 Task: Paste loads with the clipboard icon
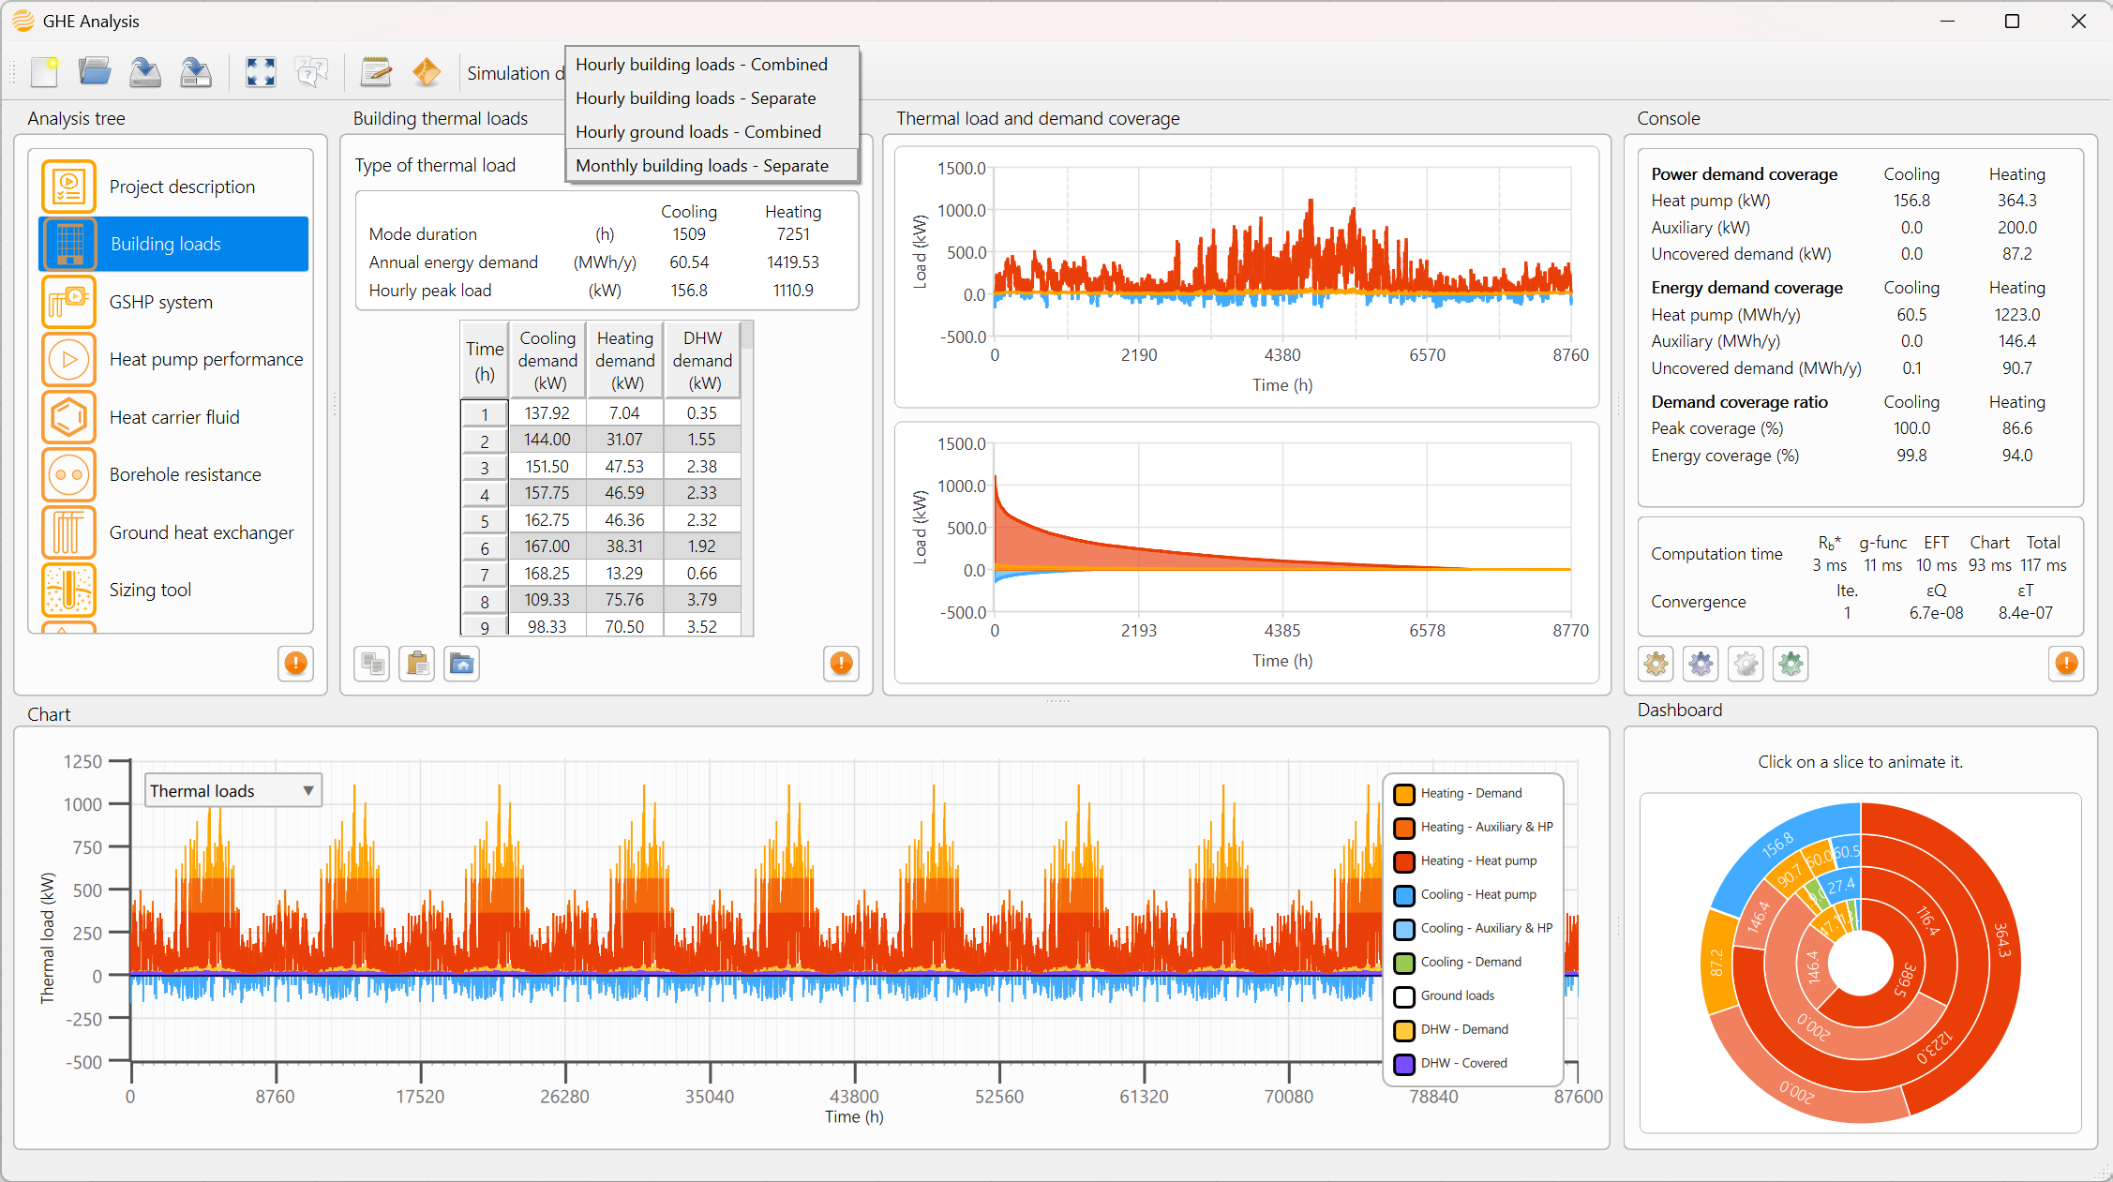coord(417,664)
